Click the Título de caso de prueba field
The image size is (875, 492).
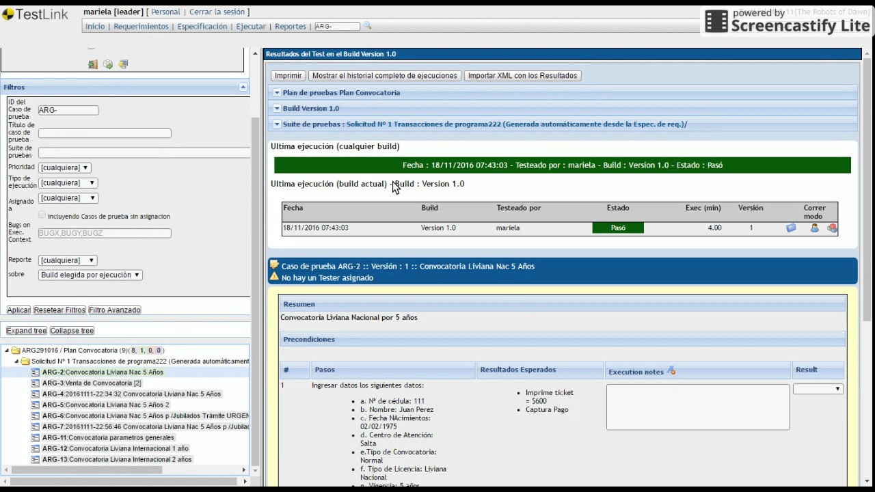pyautogui.click(x=105, y=133)
